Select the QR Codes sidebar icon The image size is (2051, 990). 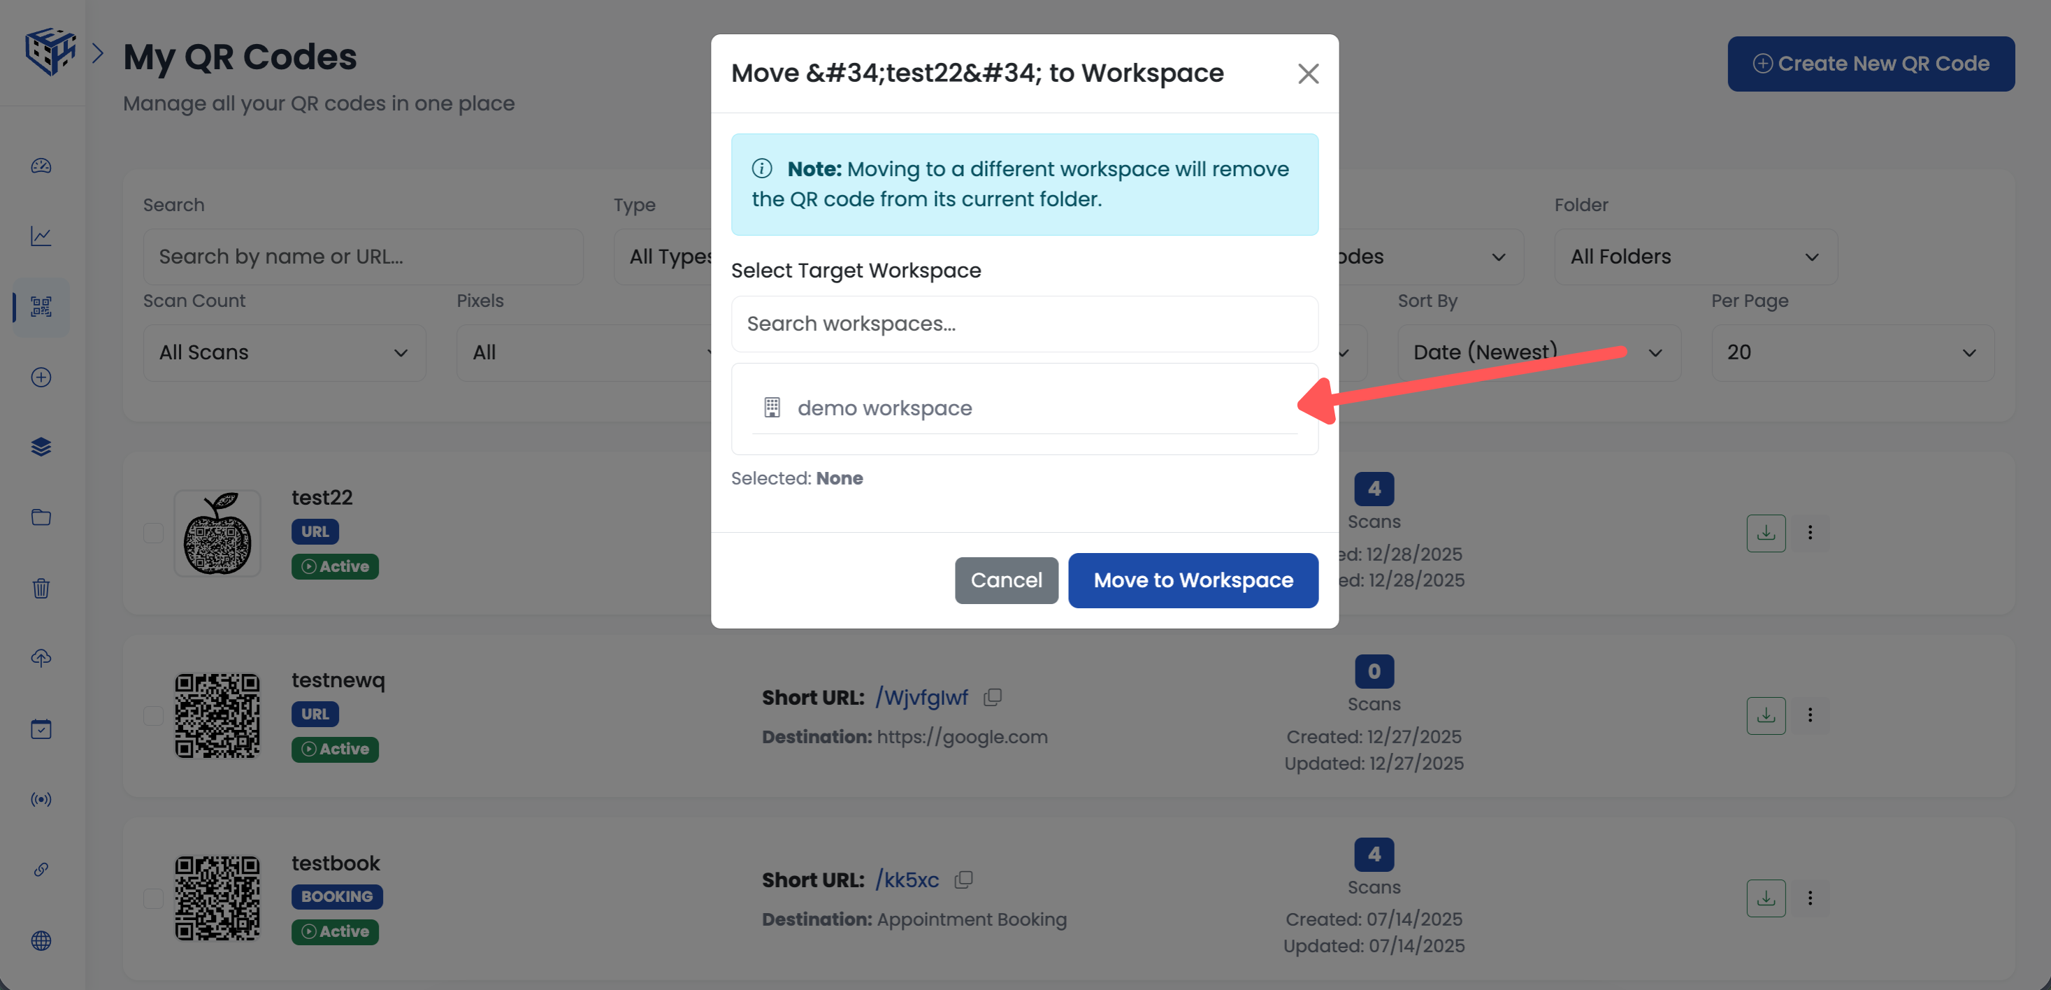[x=41, y=308]
